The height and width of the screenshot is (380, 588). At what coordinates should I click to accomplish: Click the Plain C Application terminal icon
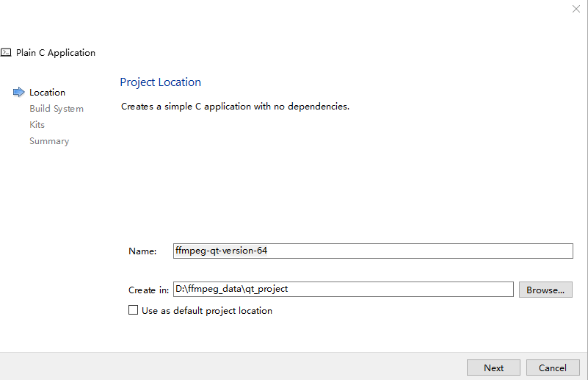point(6,53)
